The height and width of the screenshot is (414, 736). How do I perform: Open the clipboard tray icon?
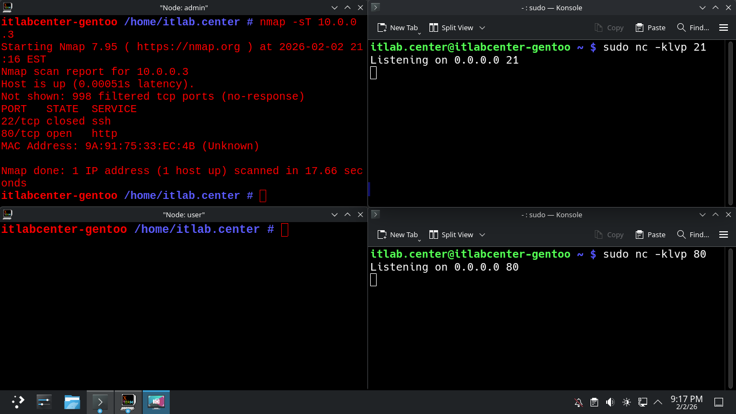(x=594, y=402)
